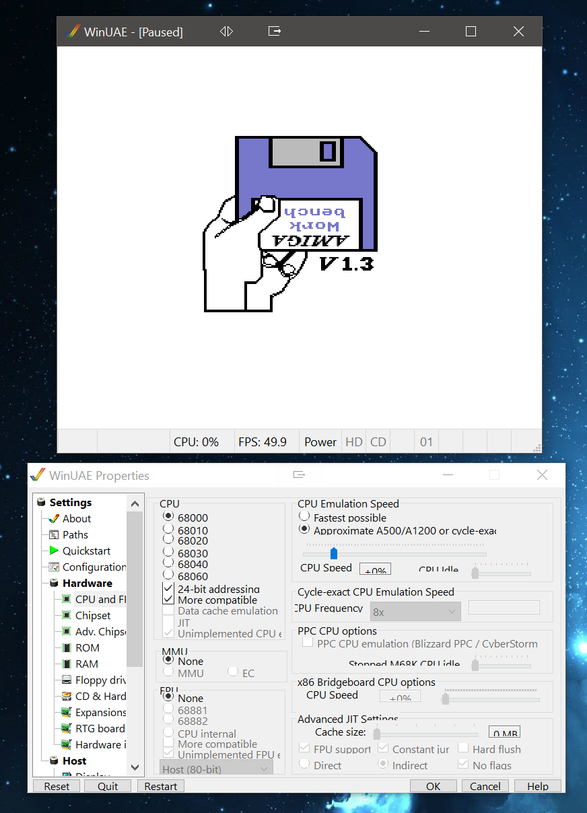The image size is (587, 813).
Task: Click the CPU Idle slider
Action: pos(475,572)
